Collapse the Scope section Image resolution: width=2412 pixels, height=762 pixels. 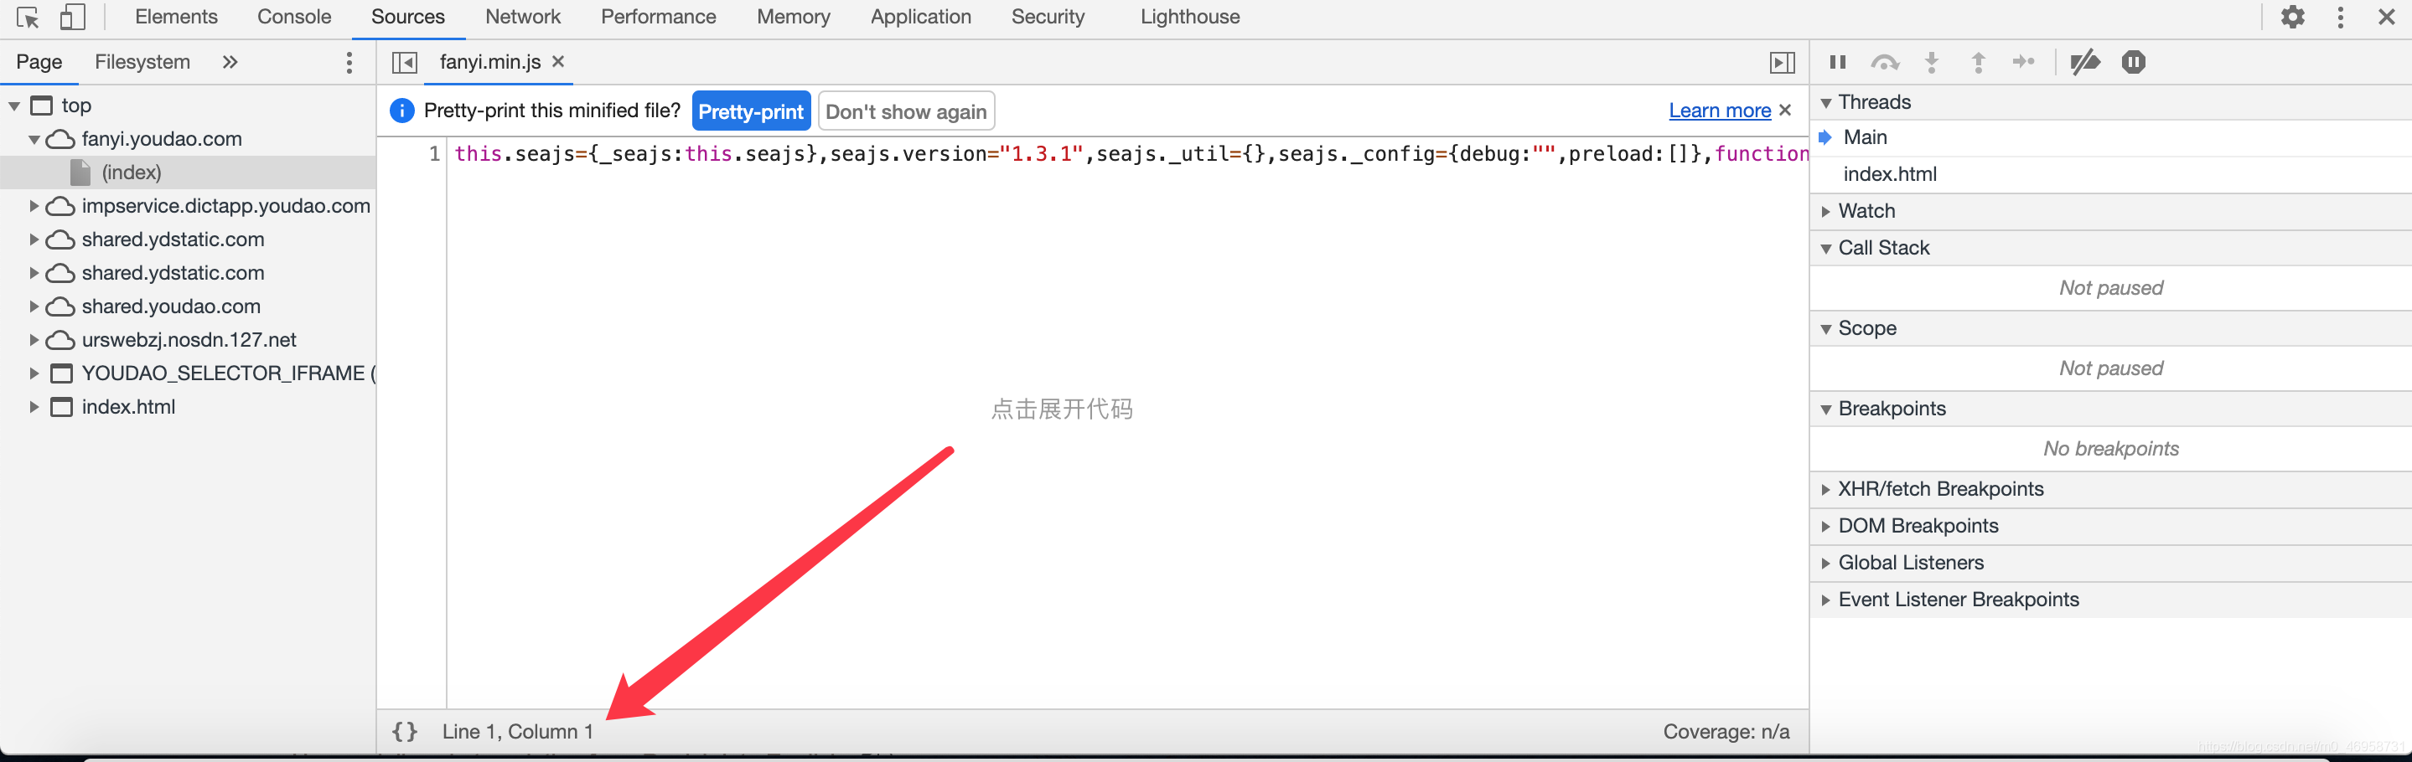[2110, 328]
